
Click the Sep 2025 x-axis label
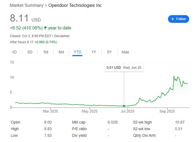[x=167, y=112]
